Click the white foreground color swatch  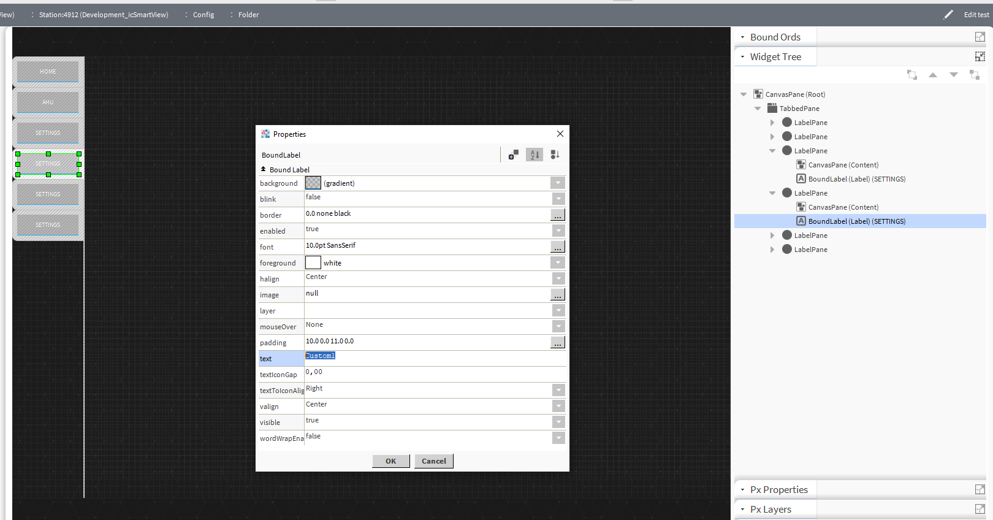pyautogui.click(x=313, y=262)
